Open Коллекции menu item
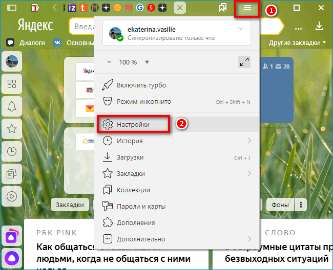This screenshot has height=270, width=333. pos(177,190)
